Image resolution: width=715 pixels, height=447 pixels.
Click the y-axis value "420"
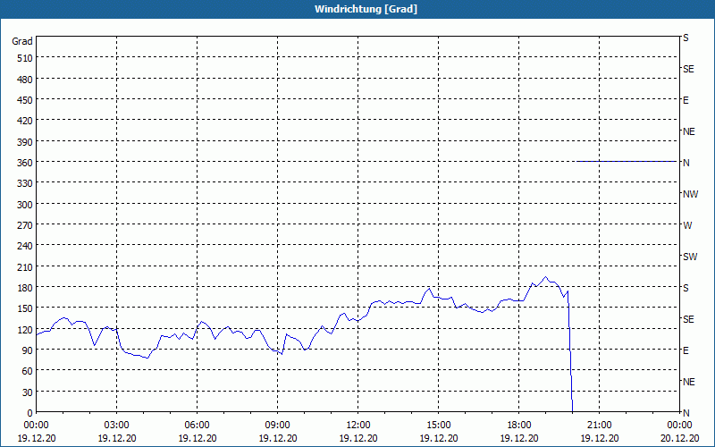(25, 122)
